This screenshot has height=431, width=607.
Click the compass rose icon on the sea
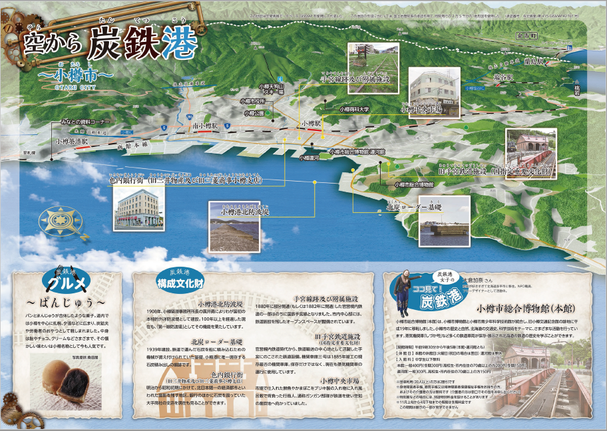[61, 222]
